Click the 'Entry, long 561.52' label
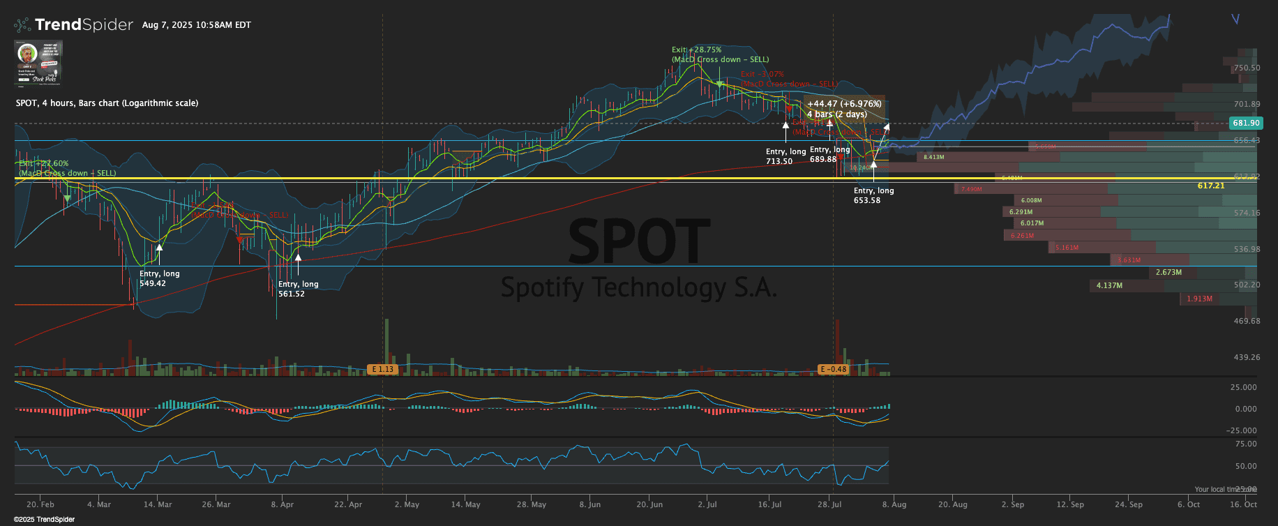 [299, 289]
